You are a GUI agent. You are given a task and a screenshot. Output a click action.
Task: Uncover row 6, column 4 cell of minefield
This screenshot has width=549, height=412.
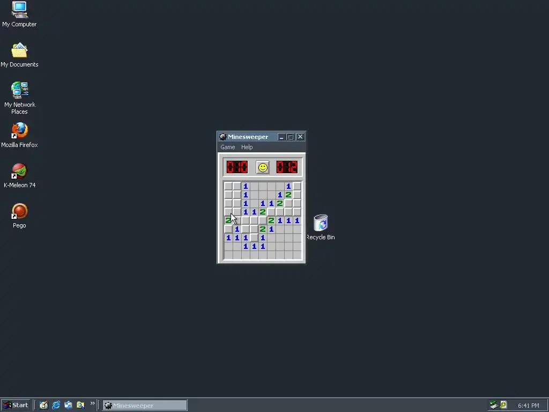point(254,229)
